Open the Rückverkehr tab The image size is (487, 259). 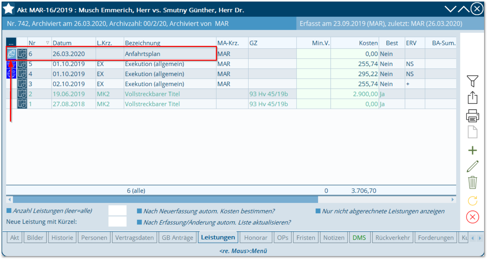[x=393, y=238]
